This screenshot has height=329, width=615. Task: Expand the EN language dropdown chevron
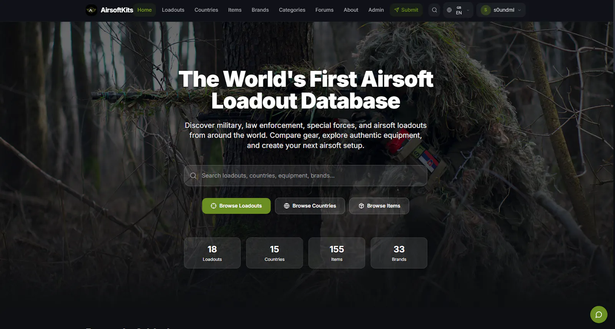[468, 10]
